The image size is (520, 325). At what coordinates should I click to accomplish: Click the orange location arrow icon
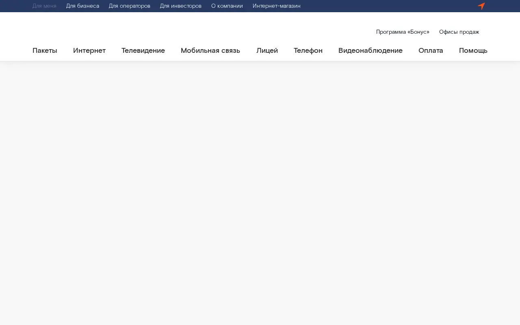click(481, 6)
